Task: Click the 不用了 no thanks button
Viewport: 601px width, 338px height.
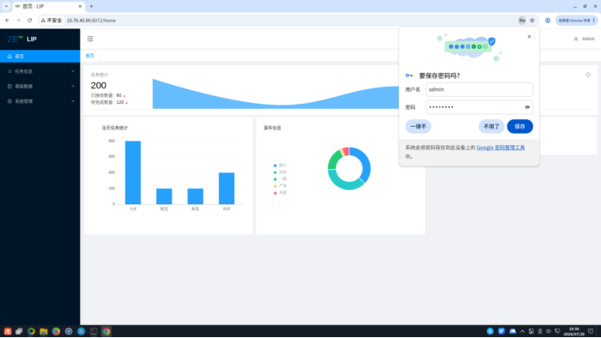Action: pyautogui.click(x=491, y=126)
